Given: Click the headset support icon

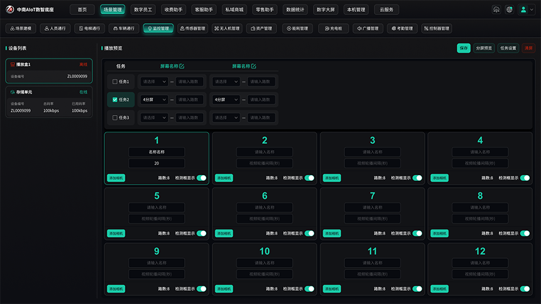Looking at the screenshot, I should tap(496, 9).
